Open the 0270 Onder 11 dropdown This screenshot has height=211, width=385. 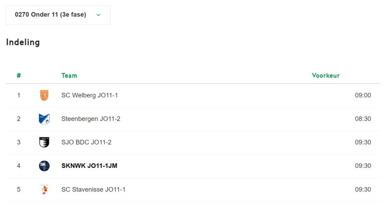58,15
